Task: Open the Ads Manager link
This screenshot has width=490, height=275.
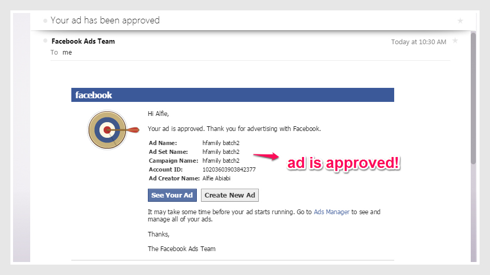Action: 331,212
